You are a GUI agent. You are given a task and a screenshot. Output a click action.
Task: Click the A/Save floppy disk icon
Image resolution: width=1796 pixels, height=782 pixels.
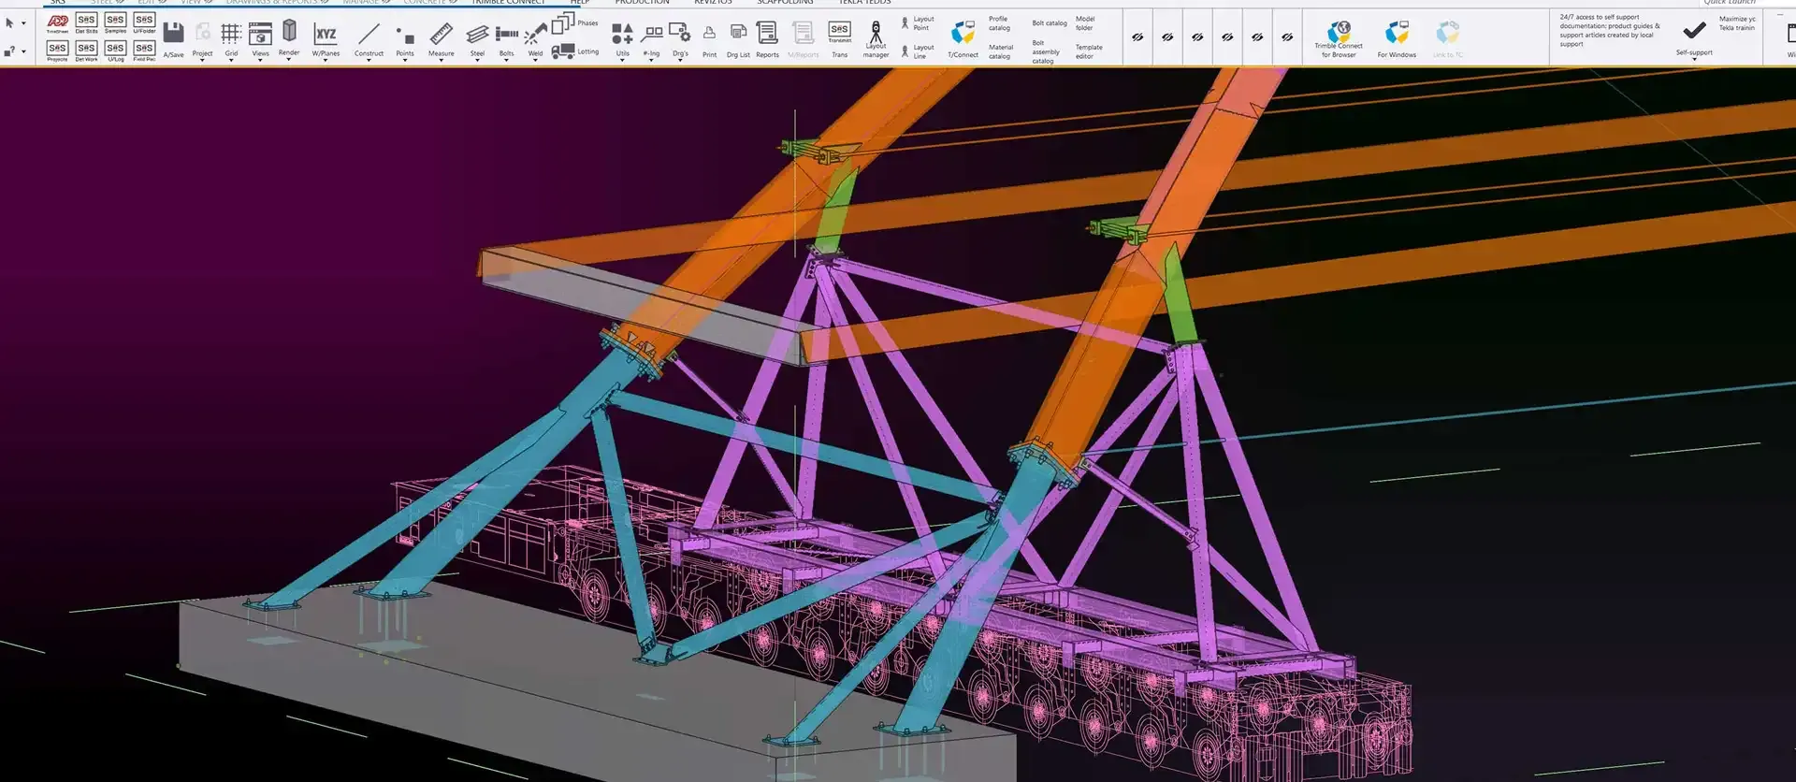(x=173, y=34)
